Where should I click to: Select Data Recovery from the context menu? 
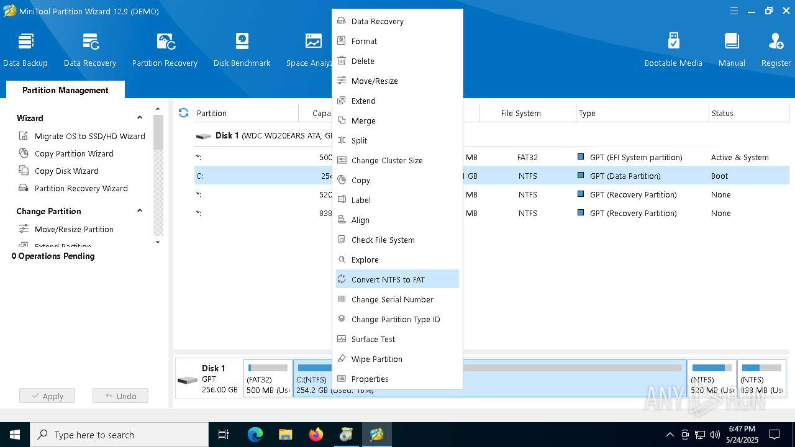point(397,21)
